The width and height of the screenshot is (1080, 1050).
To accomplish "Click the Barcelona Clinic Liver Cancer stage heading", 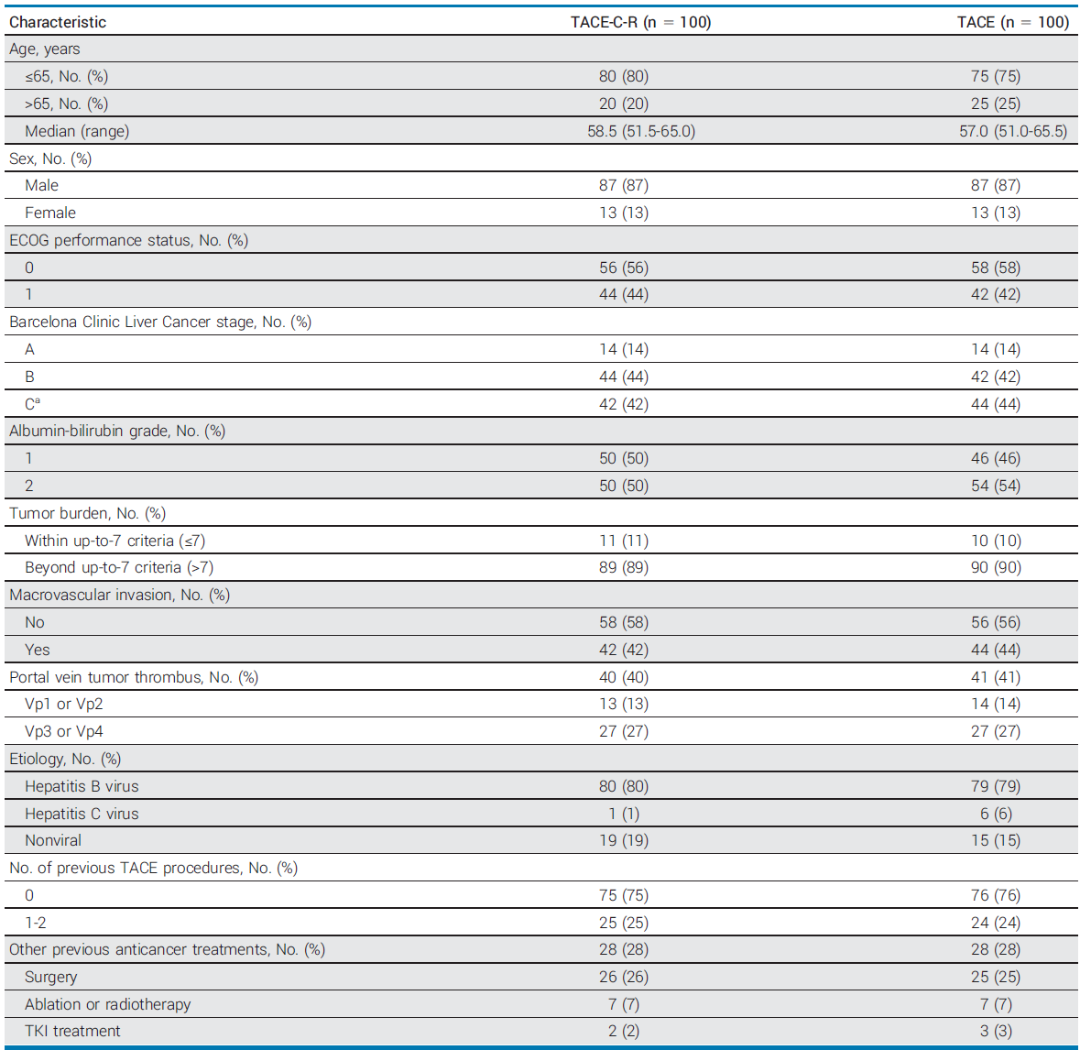I will (160, 322).
